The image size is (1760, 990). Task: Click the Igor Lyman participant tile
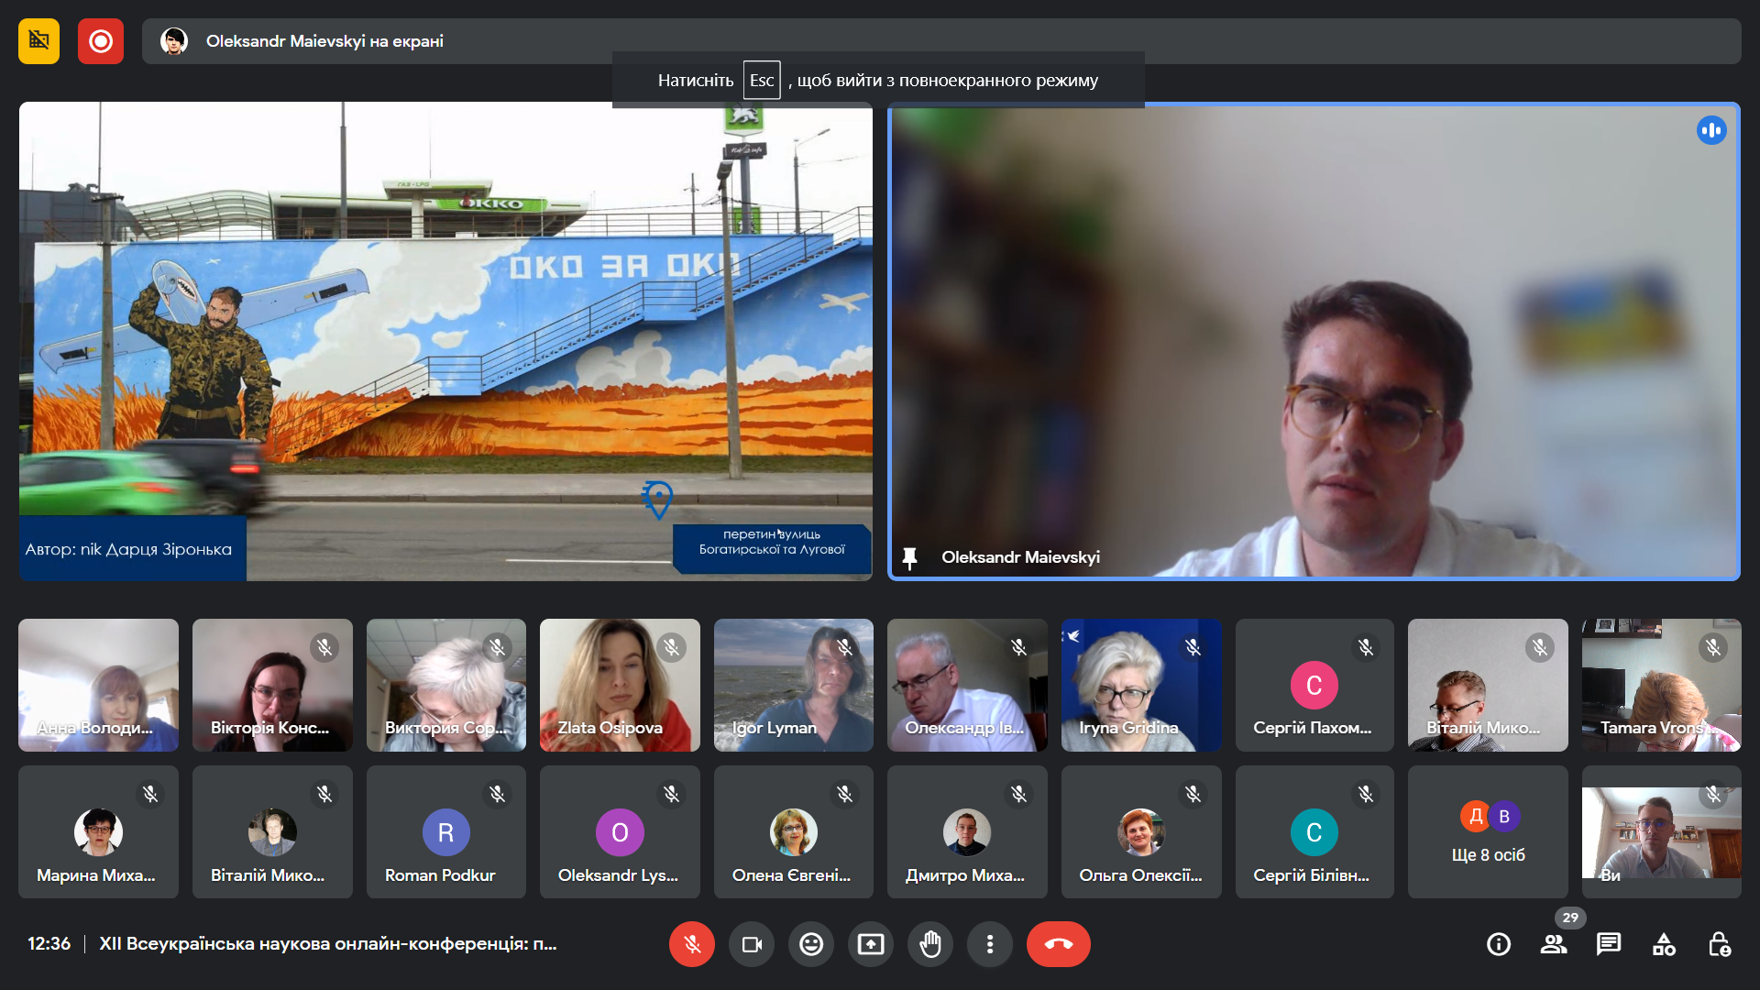pos(793,685)
